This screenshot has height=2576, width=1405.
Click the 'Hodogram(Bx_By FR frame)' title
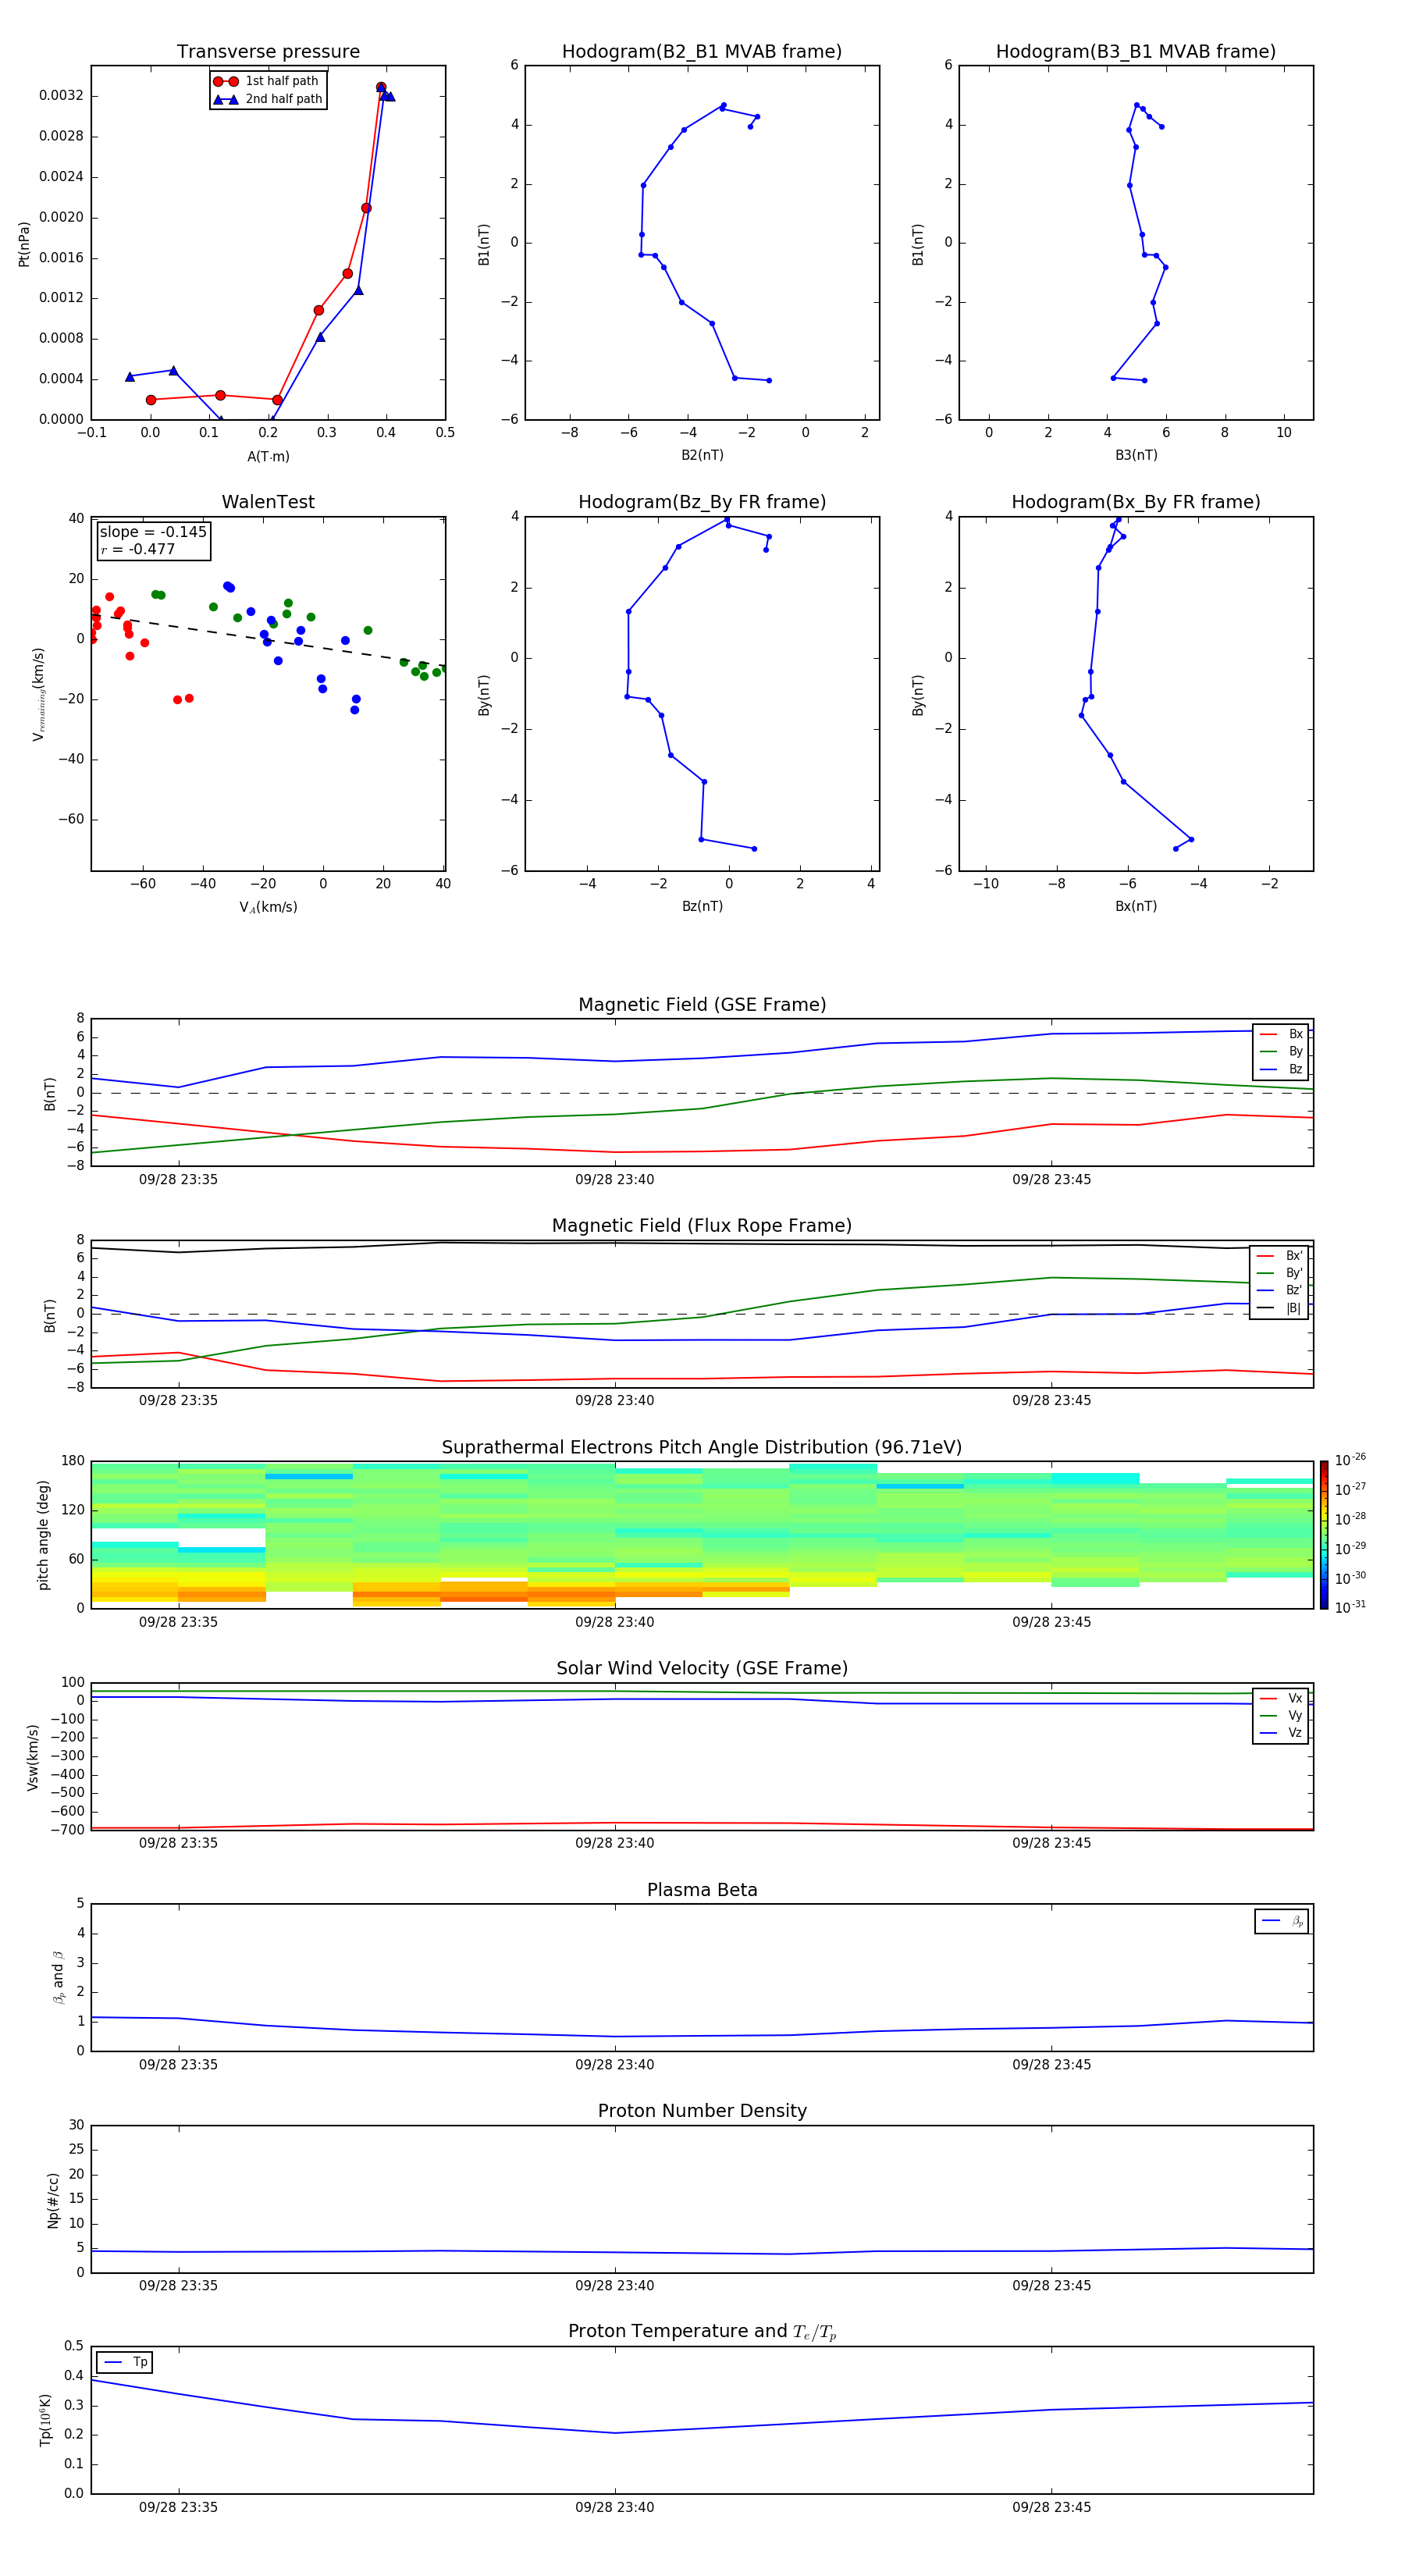1136,502
